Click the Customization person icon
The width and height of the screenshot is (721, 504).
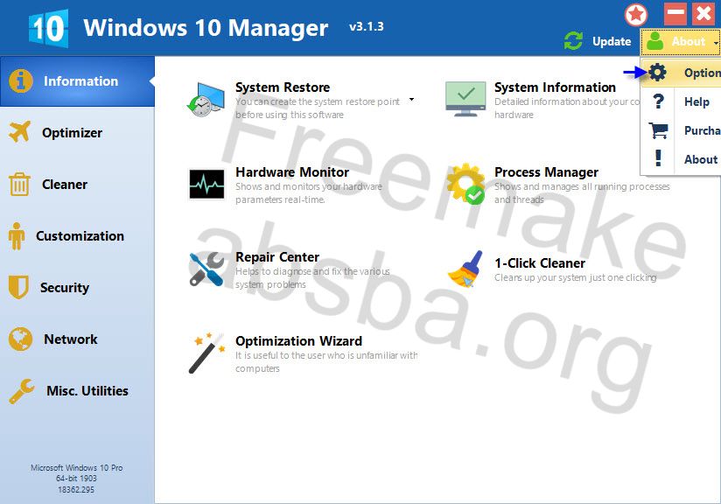click(x=17, y=236)
